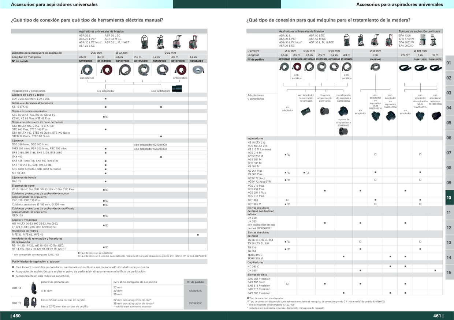The image size is (454, 320).
Task: Open section tab 07
Action: [449, 153]
